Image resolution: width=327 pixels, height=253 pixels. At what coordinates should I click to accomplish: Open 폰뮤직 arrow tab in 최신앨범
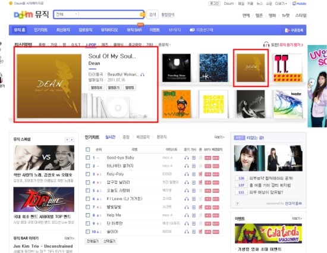click(x=165, y=45)
